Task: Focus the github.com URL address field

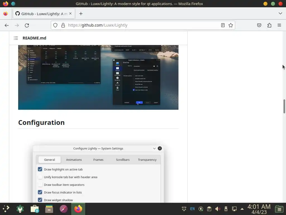Action: pos(143,25)
